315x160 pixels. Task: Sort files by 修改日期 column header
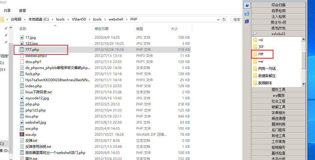102,29
